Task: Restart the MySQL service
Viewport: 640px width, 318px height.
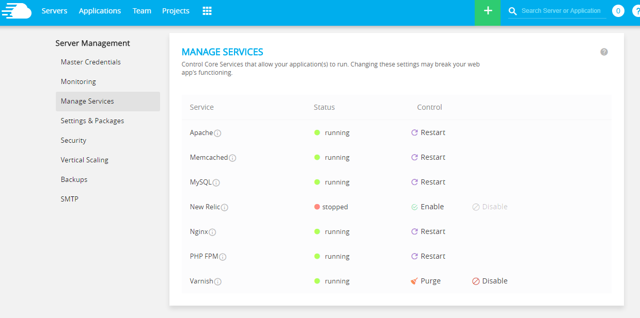Action: [x=428, y=182]
